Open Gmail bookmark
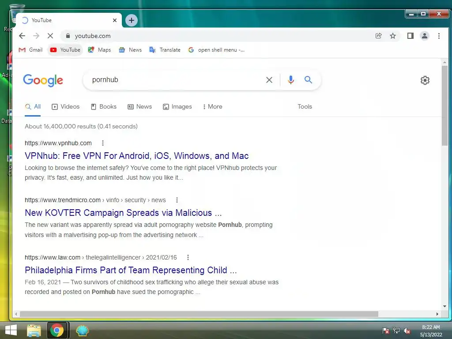 pyautogui.click(x=30, y=50)
